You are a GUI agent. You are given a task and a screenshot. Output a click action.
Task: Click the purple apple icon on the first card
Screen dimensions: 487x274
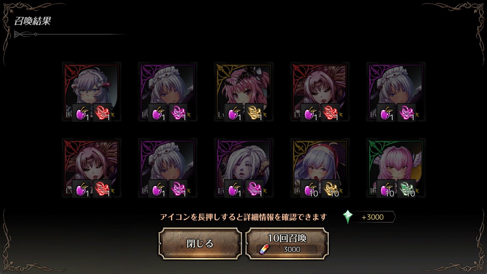point(81,113)
